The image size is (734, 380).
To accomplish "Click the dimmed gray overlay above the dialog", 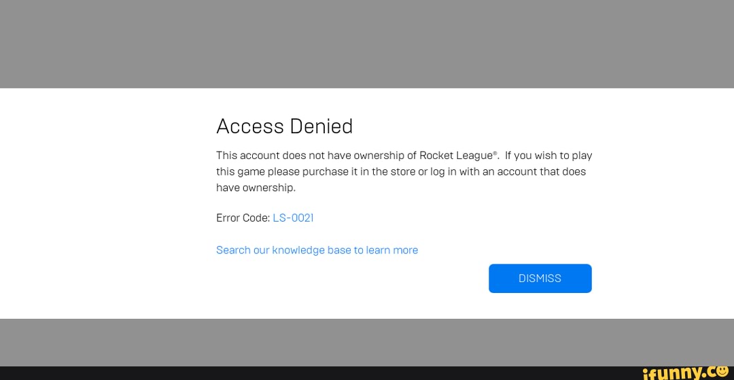I will [367, 44].
